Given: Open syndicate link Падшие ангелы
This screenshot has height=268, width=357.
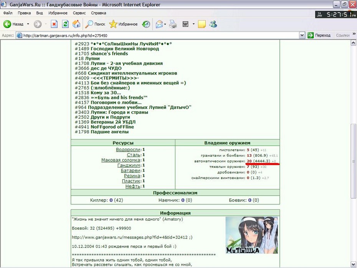Looking at the screenshot, I should click(x=109, y=132).
